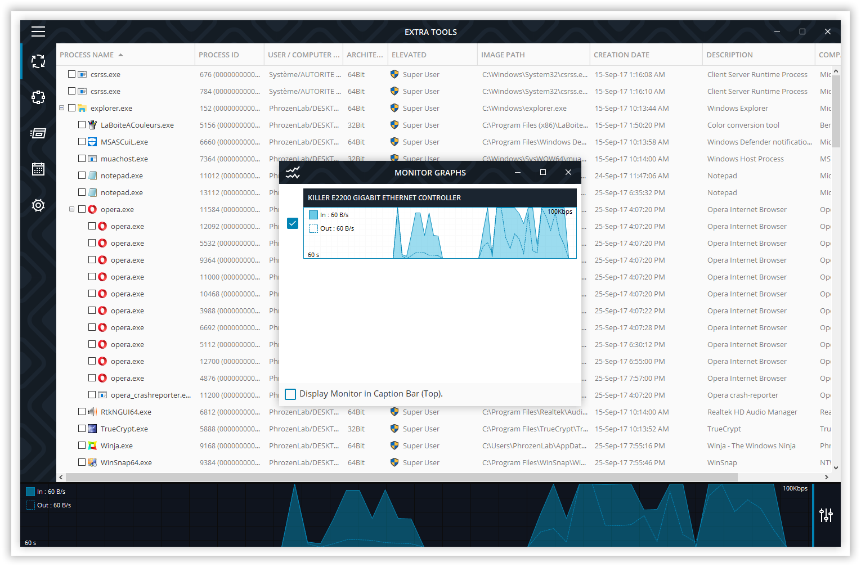Select the muachost.exe process name
This screenshot has width=861, height=567.
pyautogui.click(x=124, y=159)
